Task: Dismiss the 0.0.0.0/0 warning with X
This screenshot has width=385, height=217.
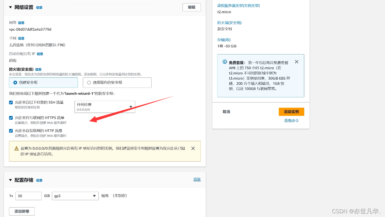Action: [x=193, y=148]
